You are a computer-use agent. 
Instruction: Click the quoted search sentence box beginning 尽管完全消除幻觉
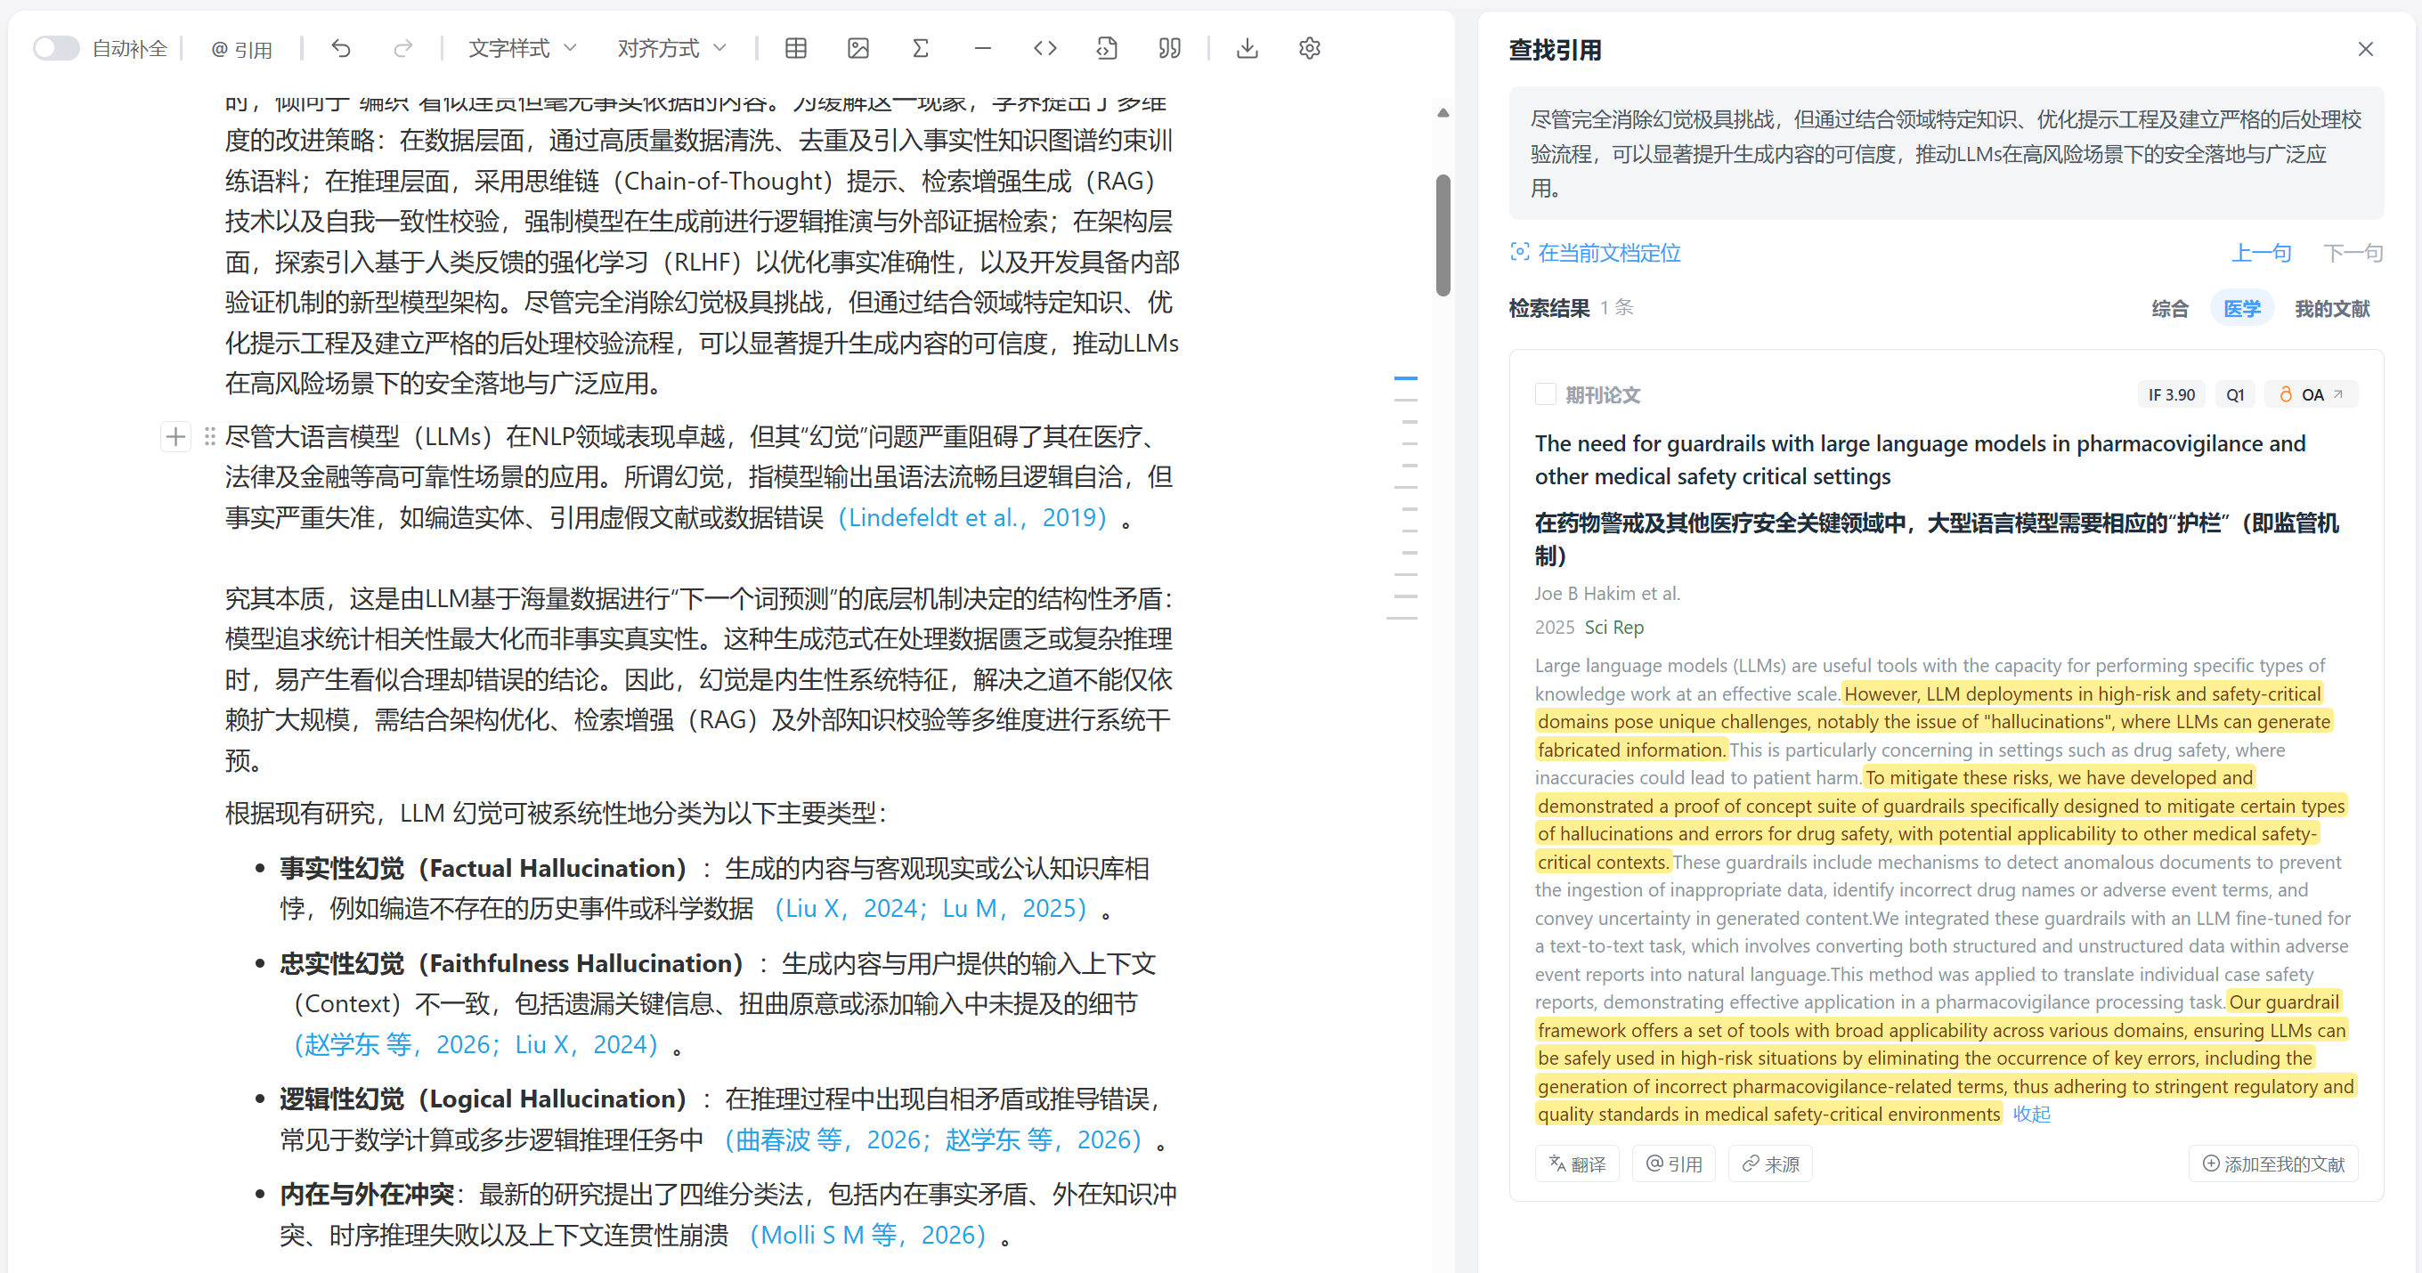coord(1946,153)
